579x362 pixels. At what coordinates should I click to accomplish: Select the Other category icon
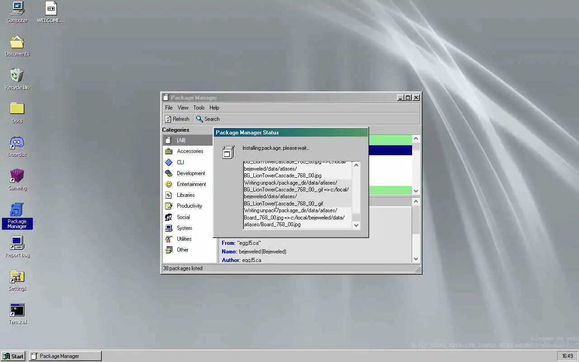(x=169, y=250)
